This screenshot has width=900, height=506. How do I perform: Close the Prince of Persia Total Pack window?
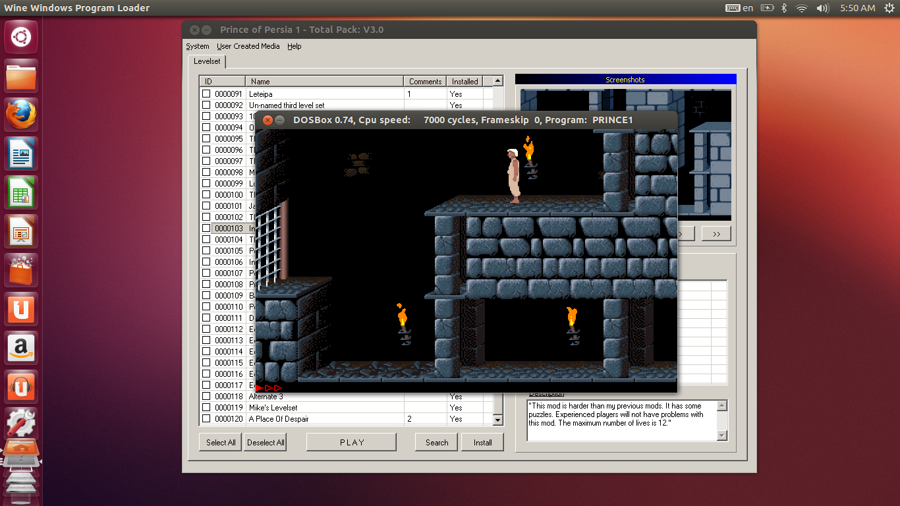click(194, 30)
